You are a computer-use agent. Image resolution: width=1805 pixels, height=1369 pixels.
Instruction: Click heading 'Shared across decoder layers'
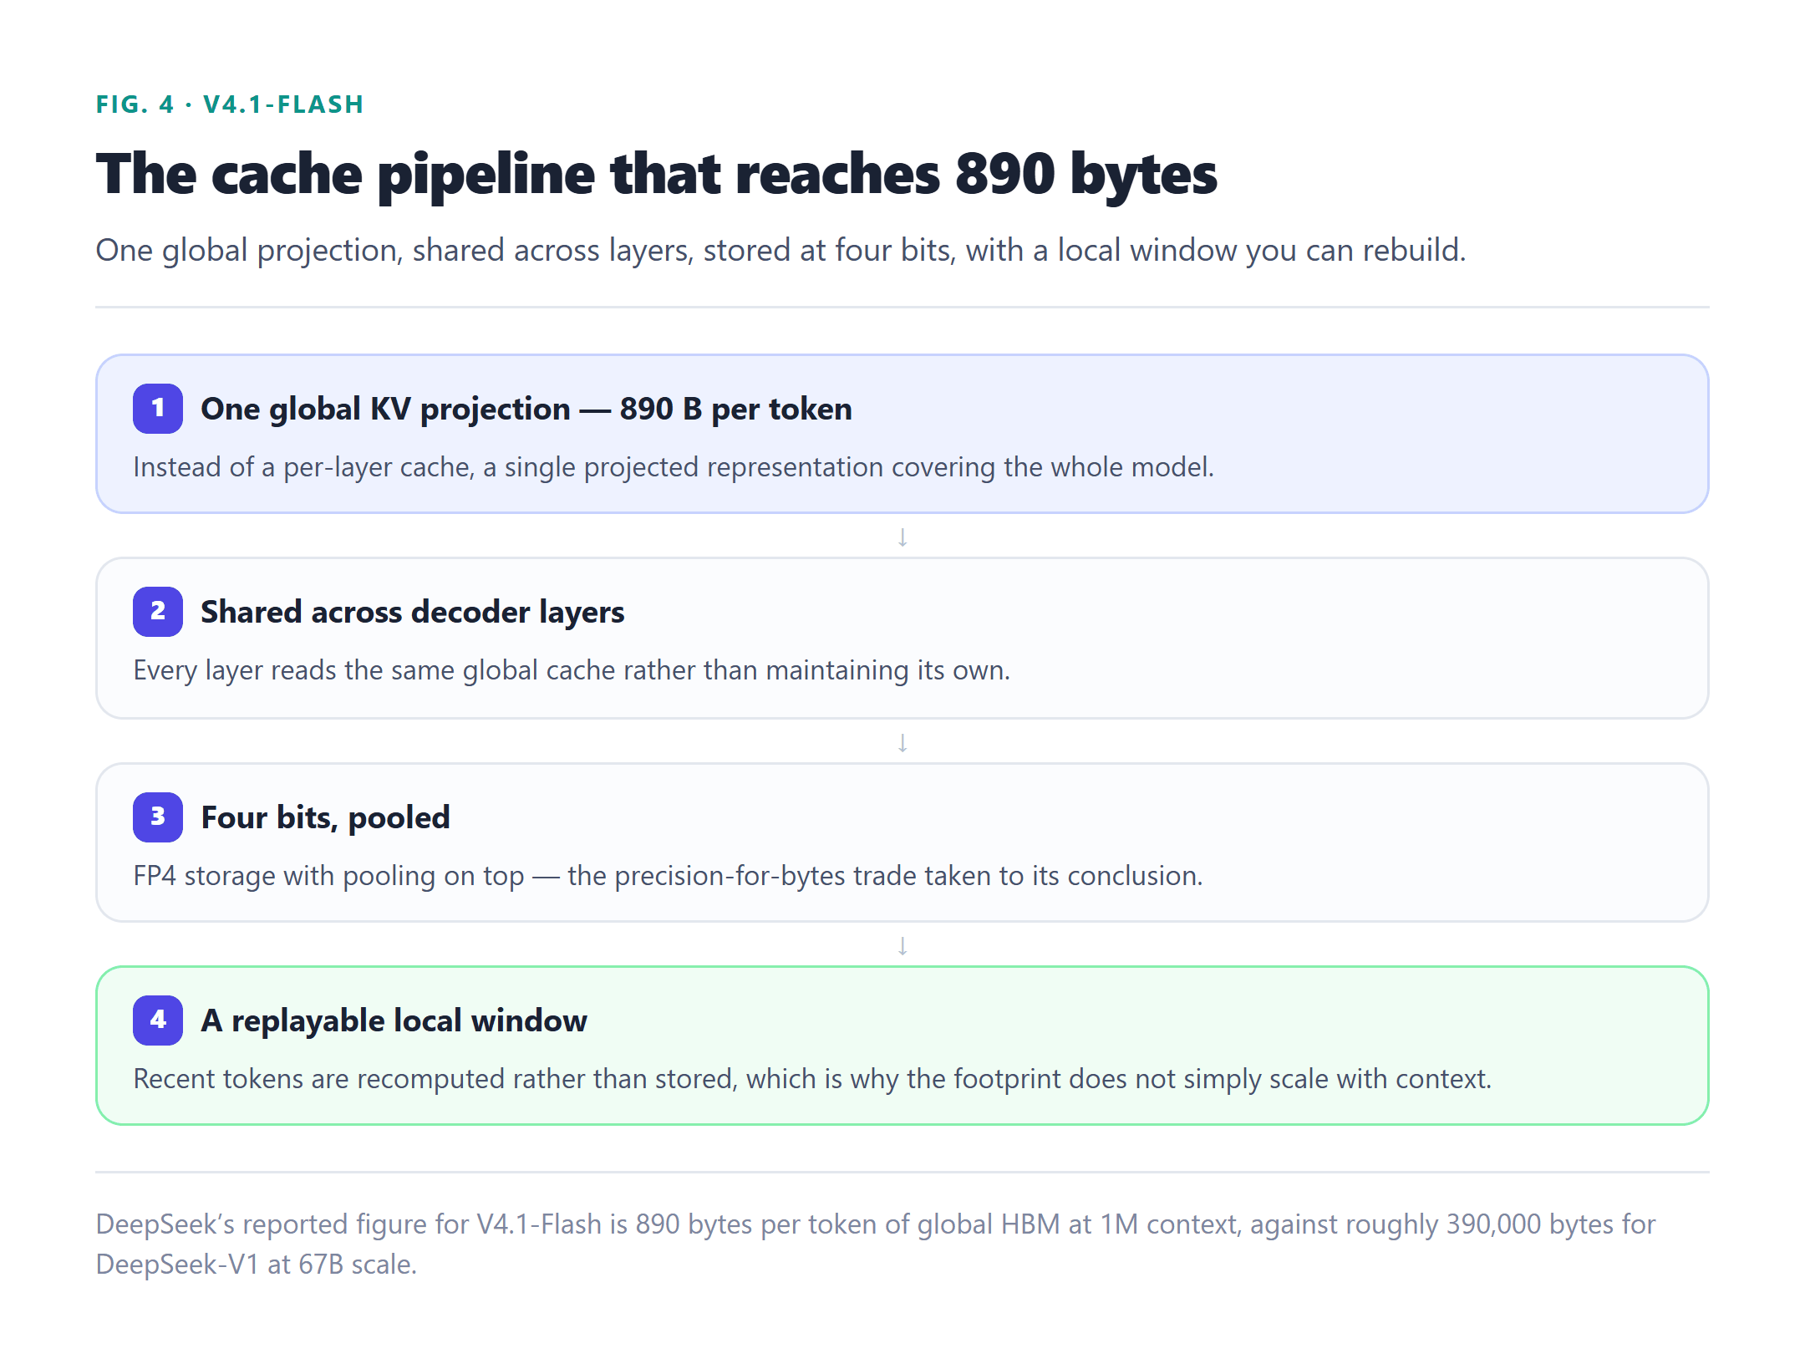click(413, 612)
